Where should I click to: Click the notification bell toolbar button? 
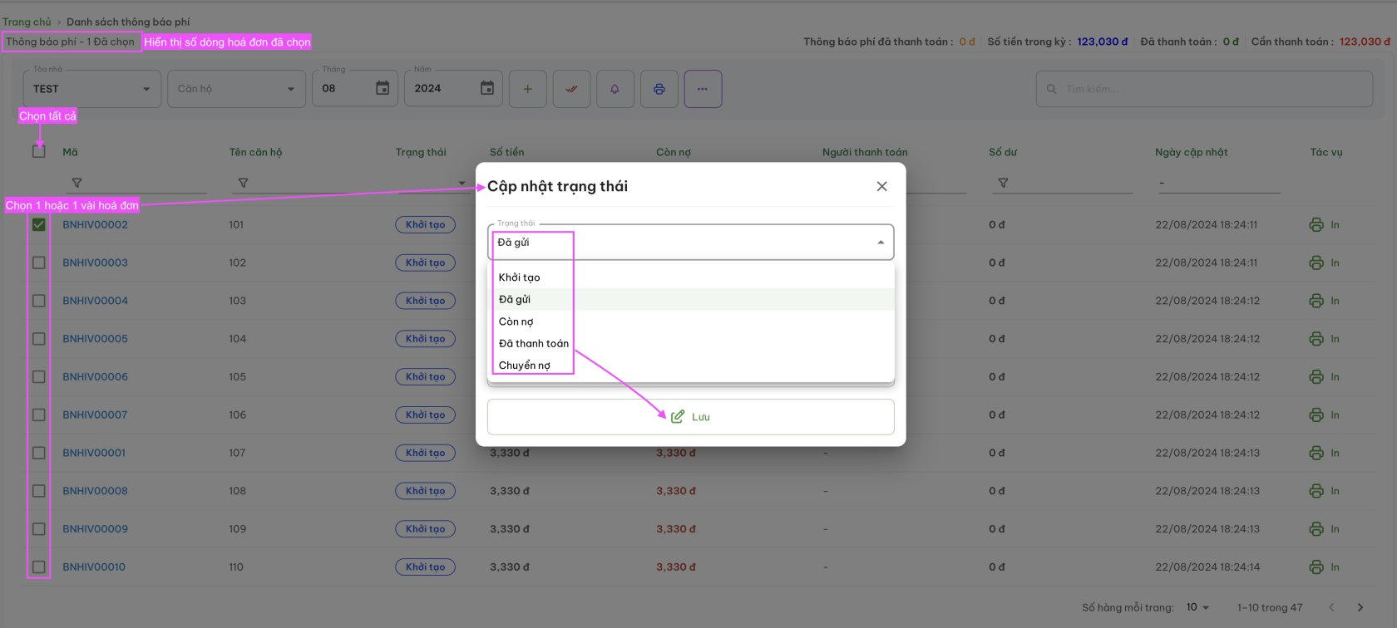[x=615, y=89]
